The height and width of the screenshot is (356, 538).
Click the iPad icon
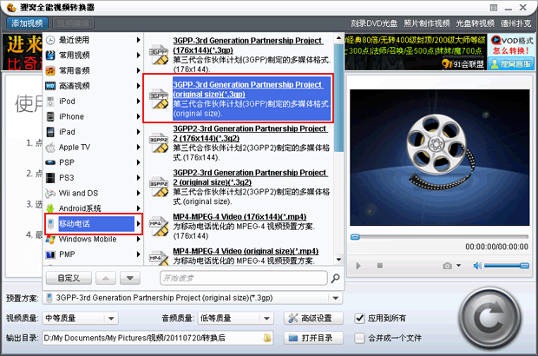click(50, 132)
